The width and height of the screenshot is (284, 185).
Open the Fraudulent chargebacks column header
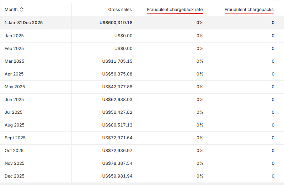tap(249, 10)
